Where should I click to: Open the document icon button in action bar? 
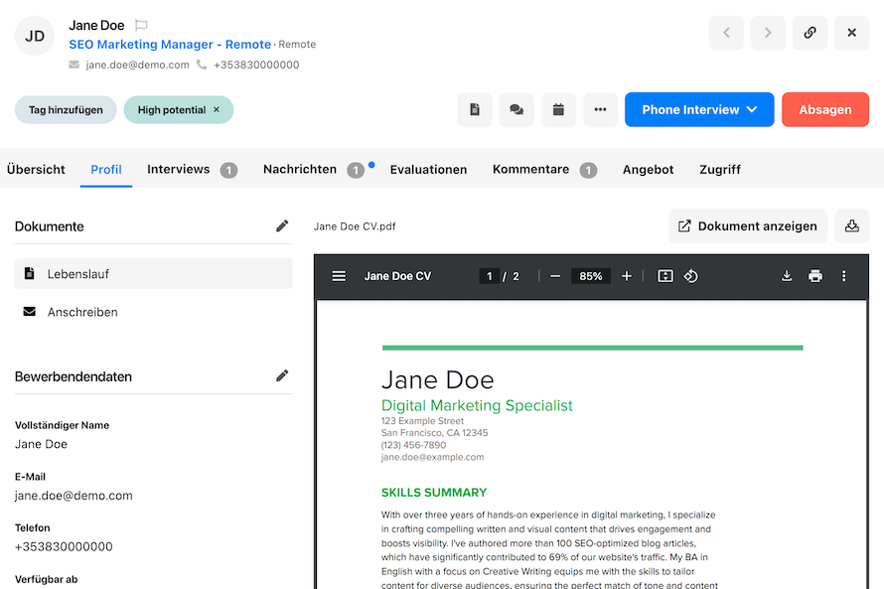475,109
